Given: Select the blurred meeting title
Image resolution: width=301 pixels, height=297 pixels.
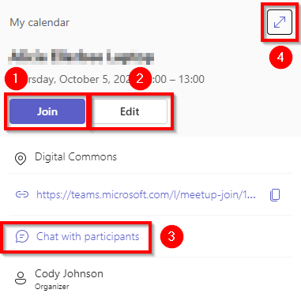Looking at the screenshot, I should click(81, 57).
